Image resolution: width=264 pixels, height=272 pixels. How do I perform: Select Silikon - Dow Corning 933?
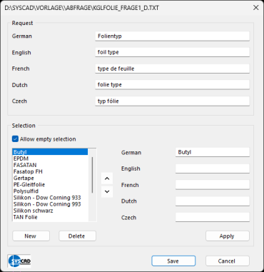(x=50, y=198)
